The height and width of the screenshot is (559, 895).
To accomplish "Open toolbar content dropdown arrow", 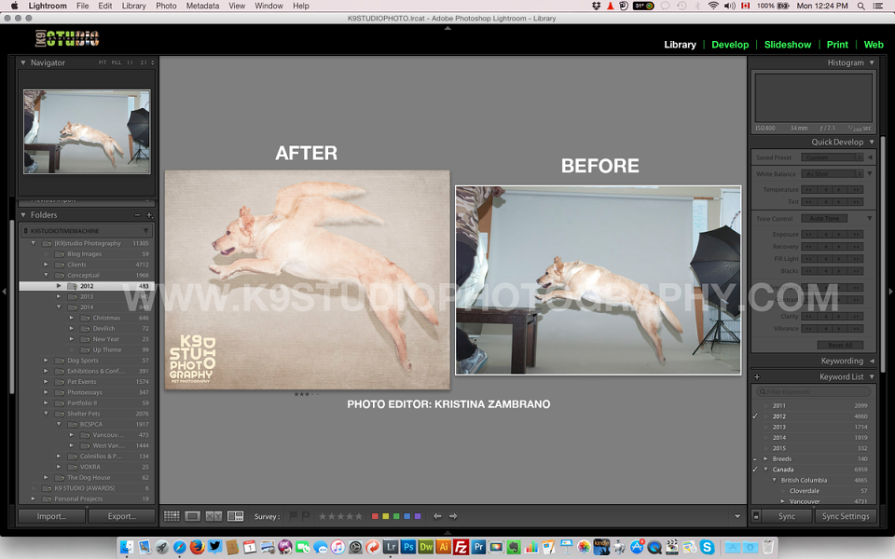I will [737, 516].
